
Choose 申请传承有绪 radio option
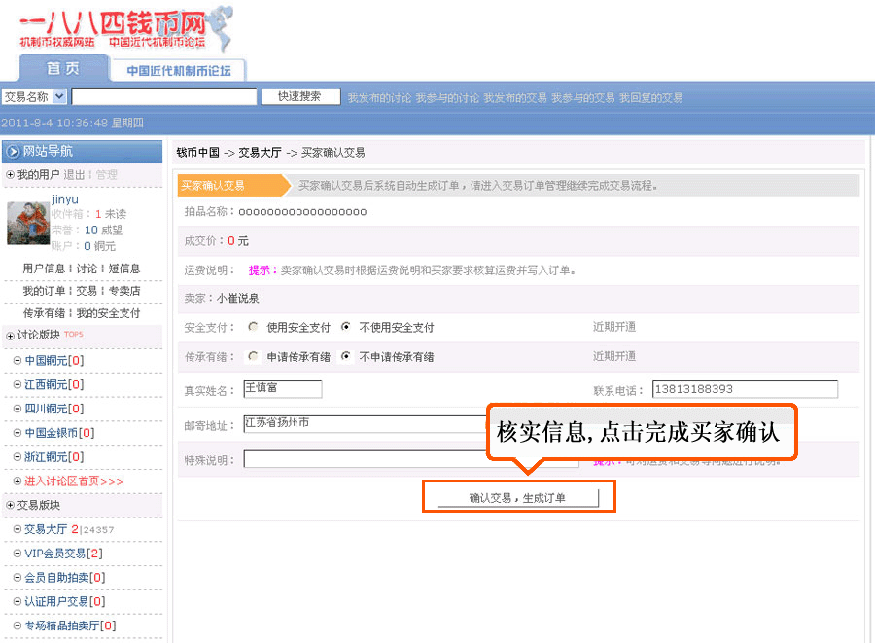254,356
